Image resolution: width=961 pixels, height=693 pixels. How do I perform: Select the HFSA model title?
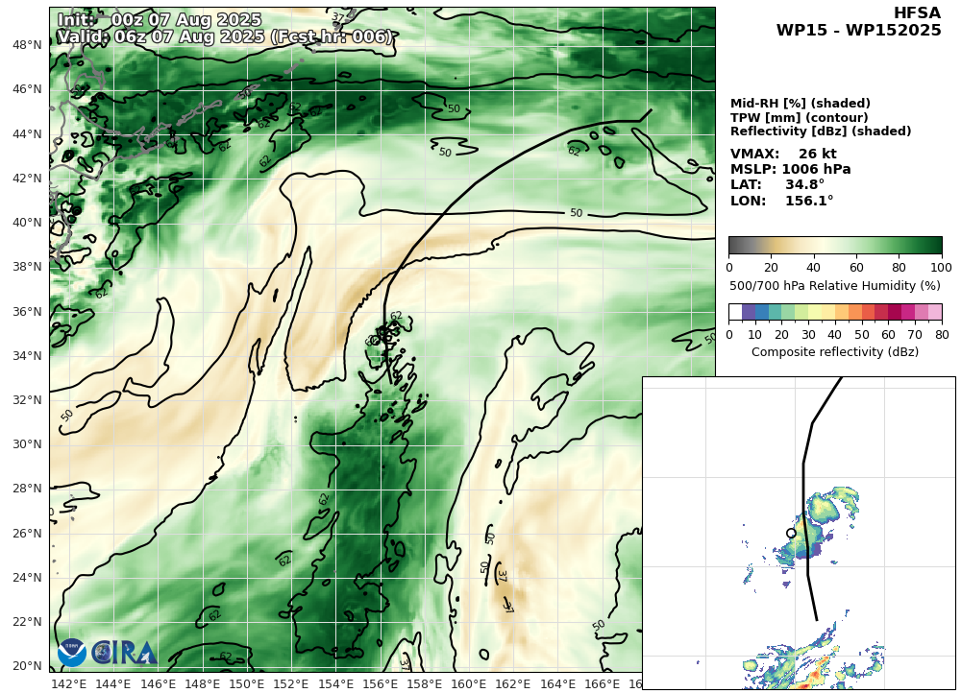coord(917,13)
